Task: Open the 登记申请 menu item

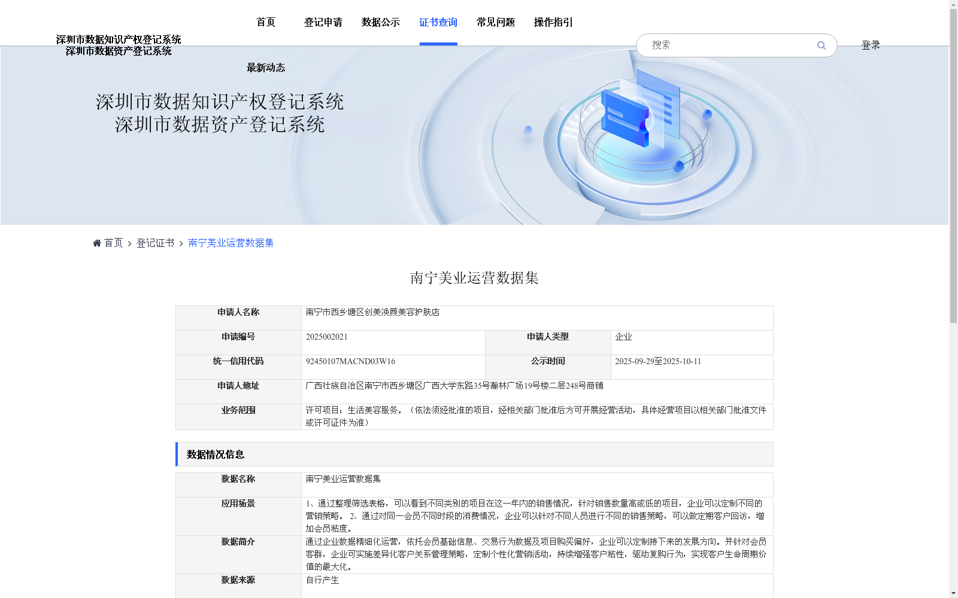Action: pos(323,22)
